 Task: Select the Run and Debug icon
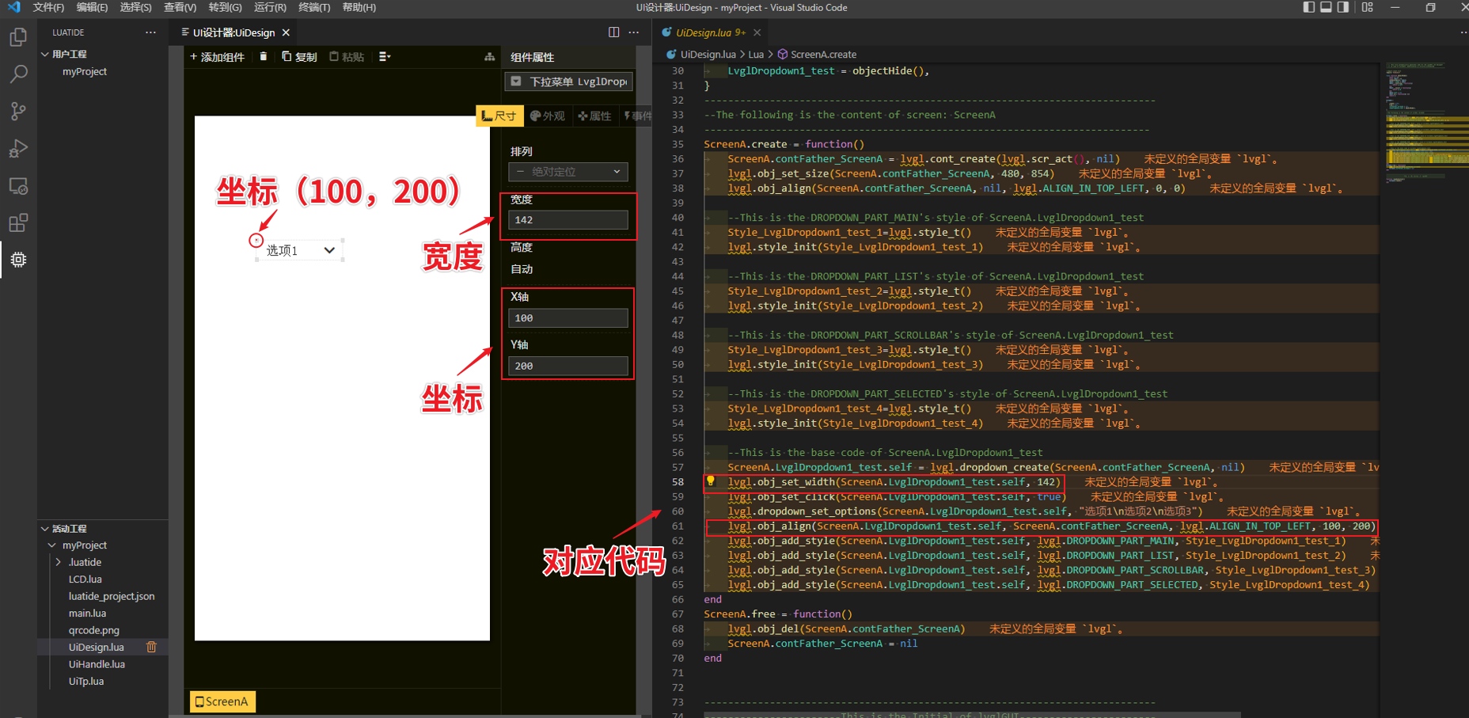tap(18, 149)
